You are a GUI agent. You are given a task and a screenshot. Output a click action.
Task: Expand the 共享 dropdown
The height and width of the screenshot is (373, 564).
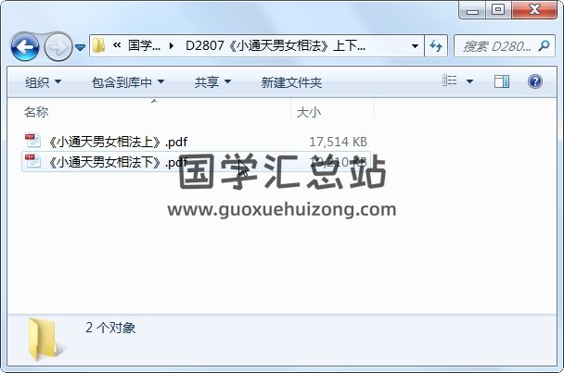[x=212, y=82]
